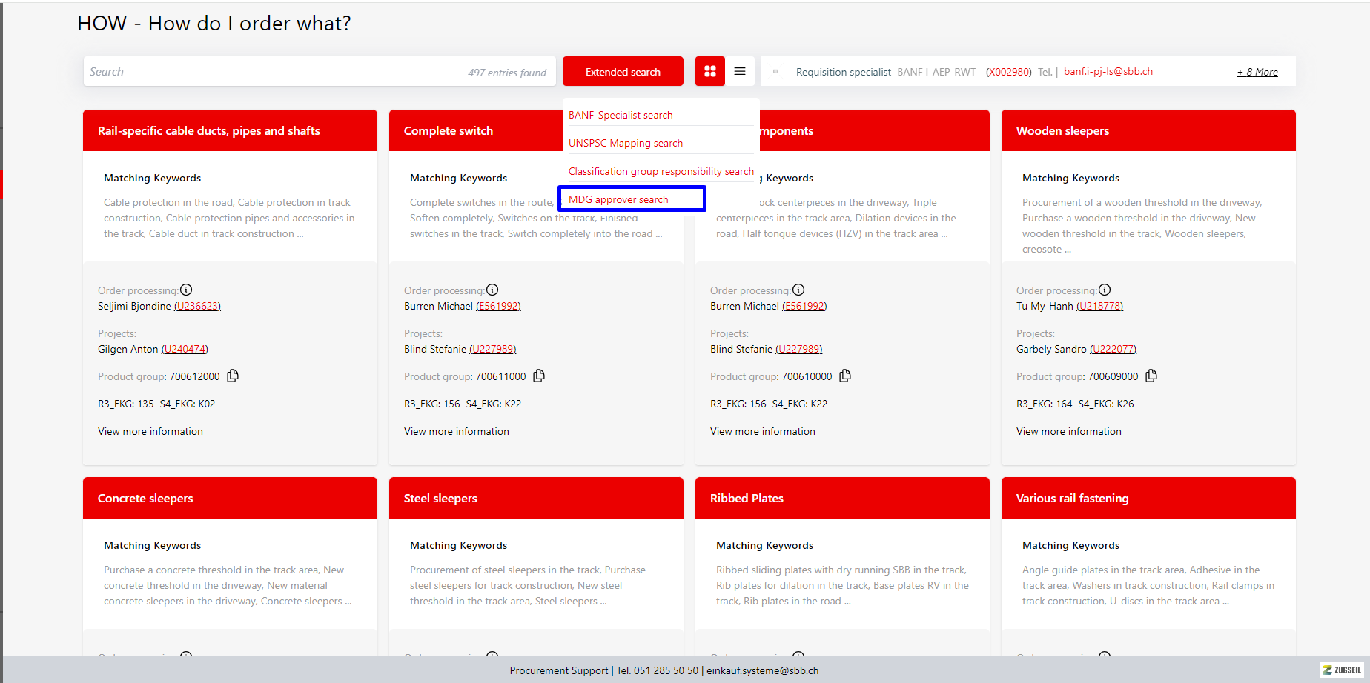The width and height of the screenshot is (1370, 683).
Task: Switch to list view layout
Action: (x=740, y=71)
